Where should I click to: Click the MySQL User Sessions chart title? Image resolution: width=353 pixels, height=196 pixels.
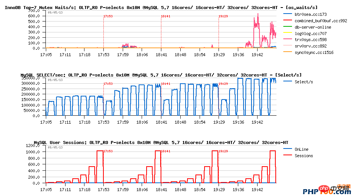[161, 142]
